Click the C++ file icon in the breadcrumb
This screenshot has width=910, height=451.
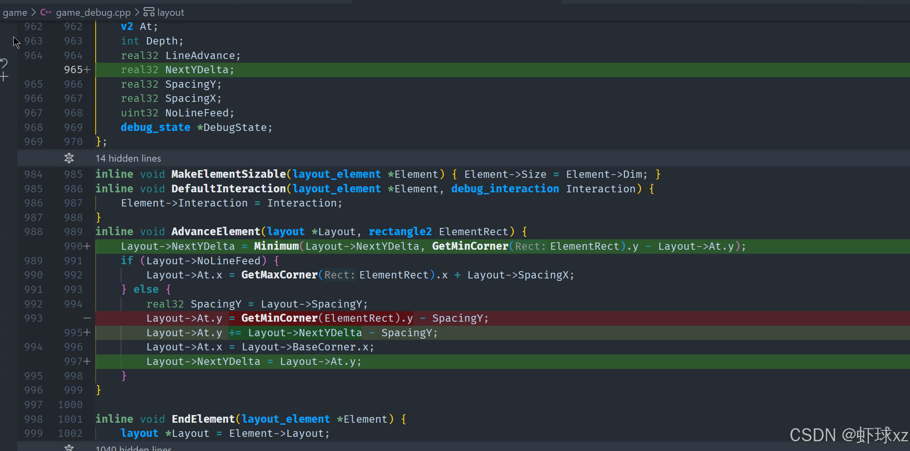46,13
